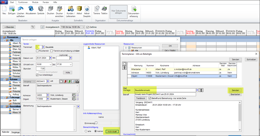
Task: Click the Aktualisieren refresh icon
Action: [31, 9]
